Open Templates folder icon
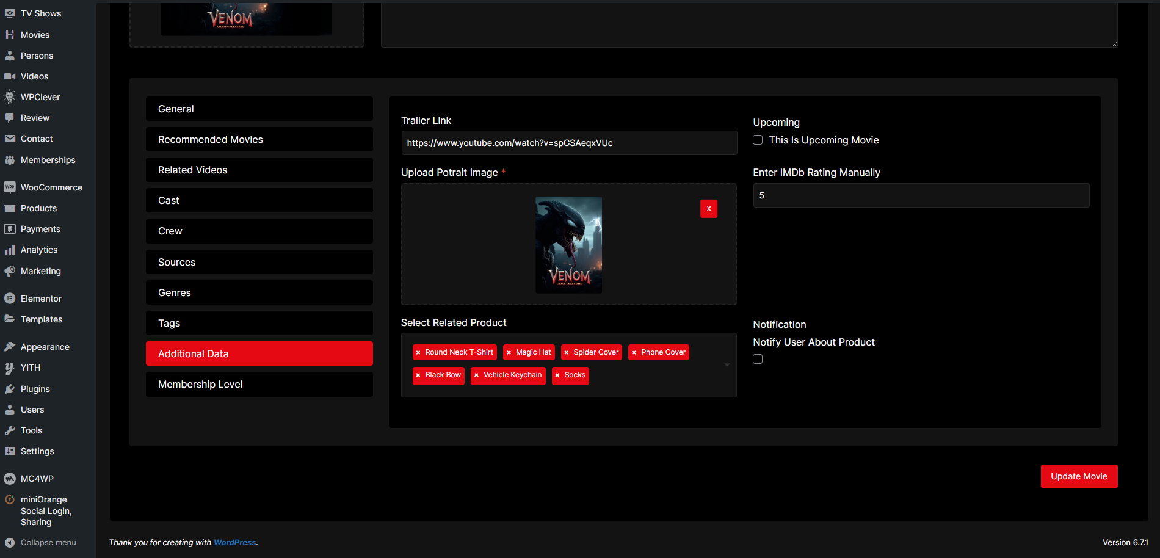1160x558 pixels. point(10,319)
